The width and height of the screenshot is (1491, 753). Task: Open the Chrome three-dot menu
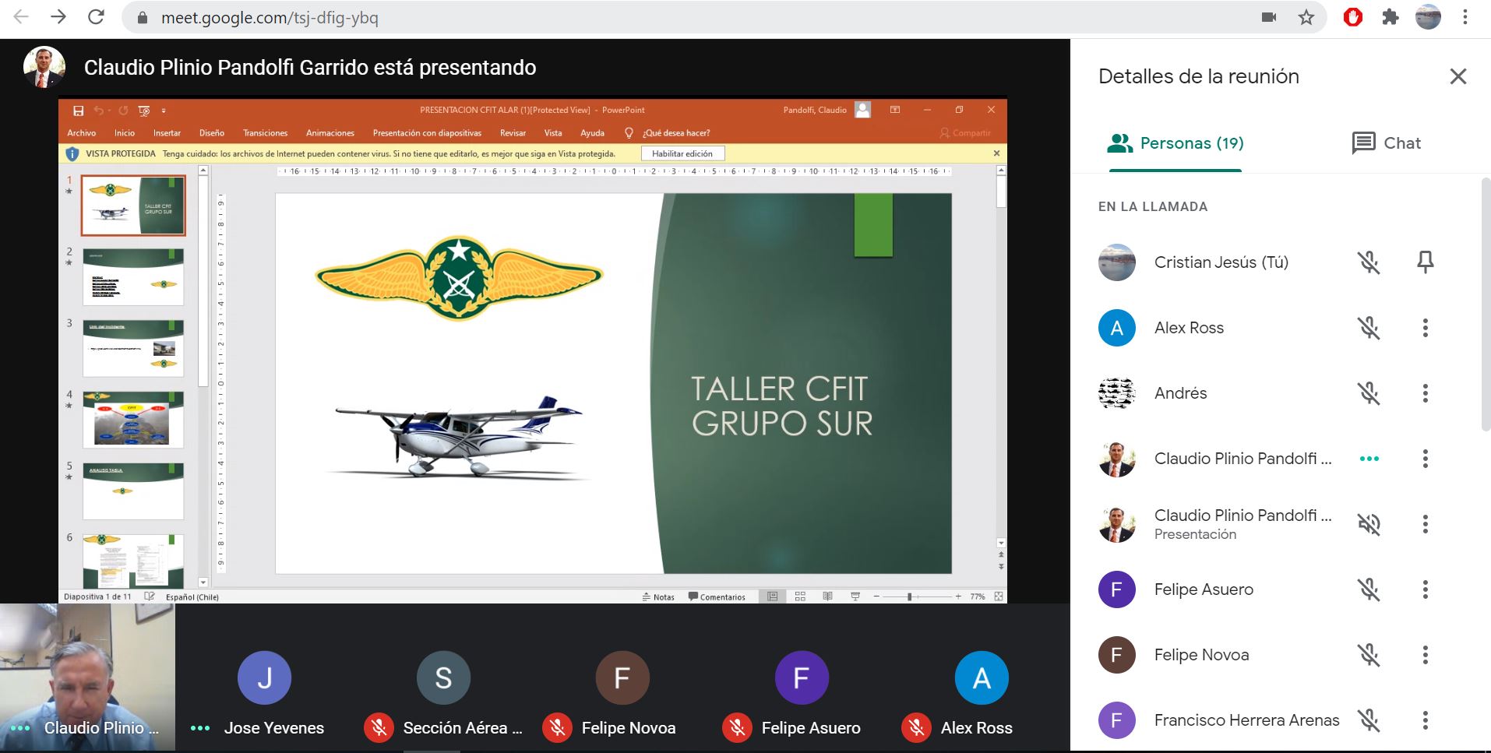coord(1465,17)
